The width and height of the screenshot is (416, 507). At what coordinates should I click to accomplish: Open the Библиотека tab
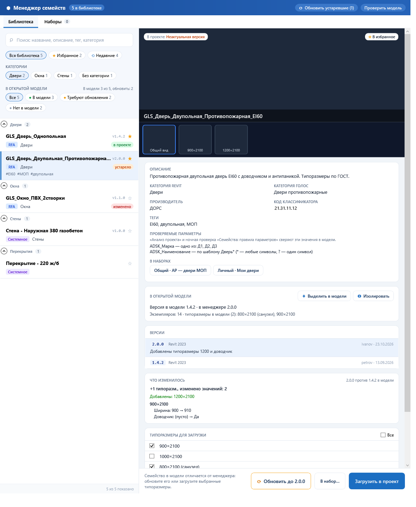pyautogui.click(x=21, y=22)
